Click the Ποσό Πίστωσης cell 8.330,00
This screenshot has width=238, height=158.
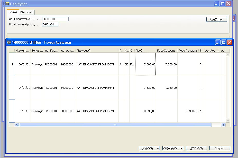point(188,111)
